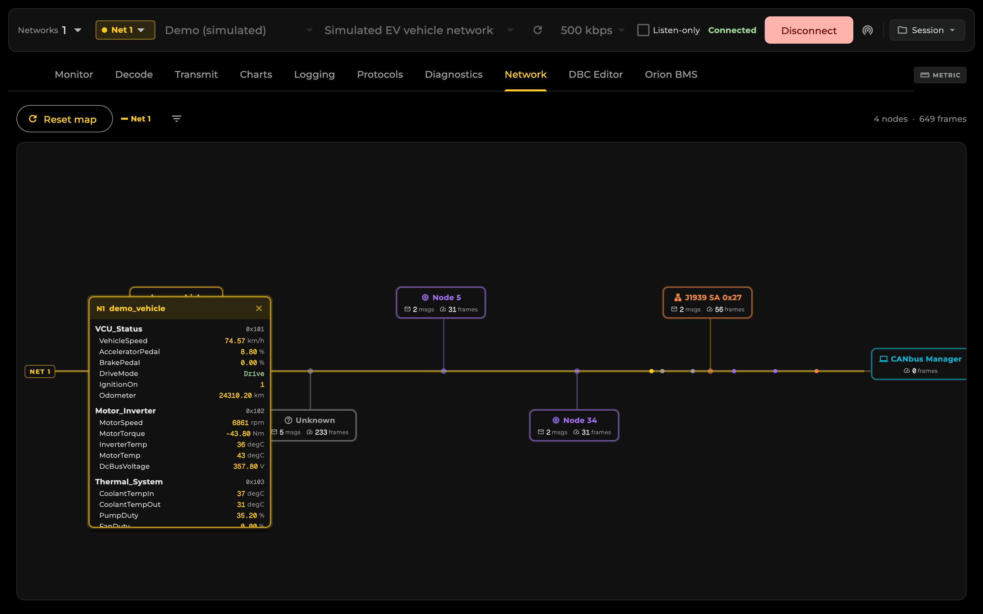Open the DBC Editor tab
This screenshot has height=614, width=983.
(596, 75)
